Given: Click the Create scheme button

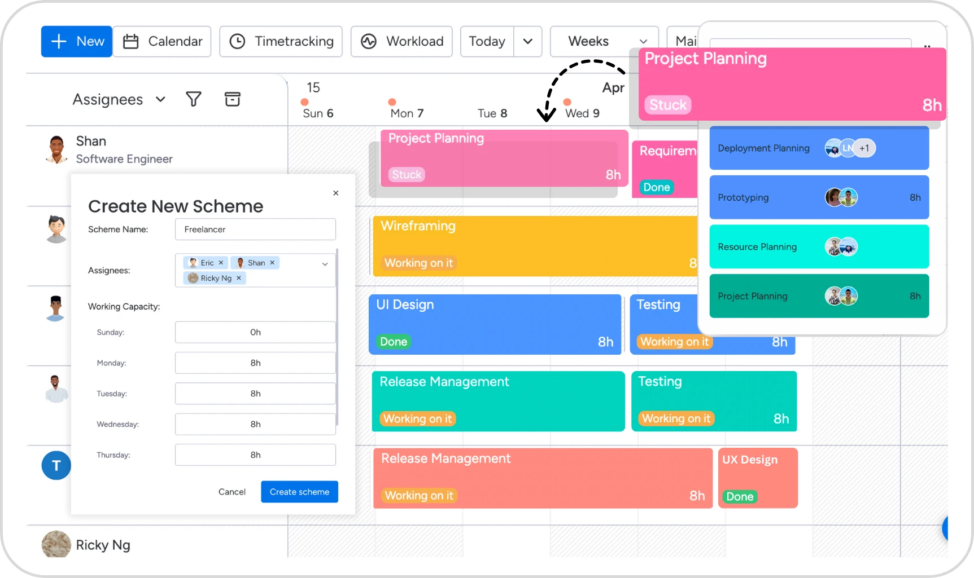Looking at the screenshot, I should pos(299,491).
